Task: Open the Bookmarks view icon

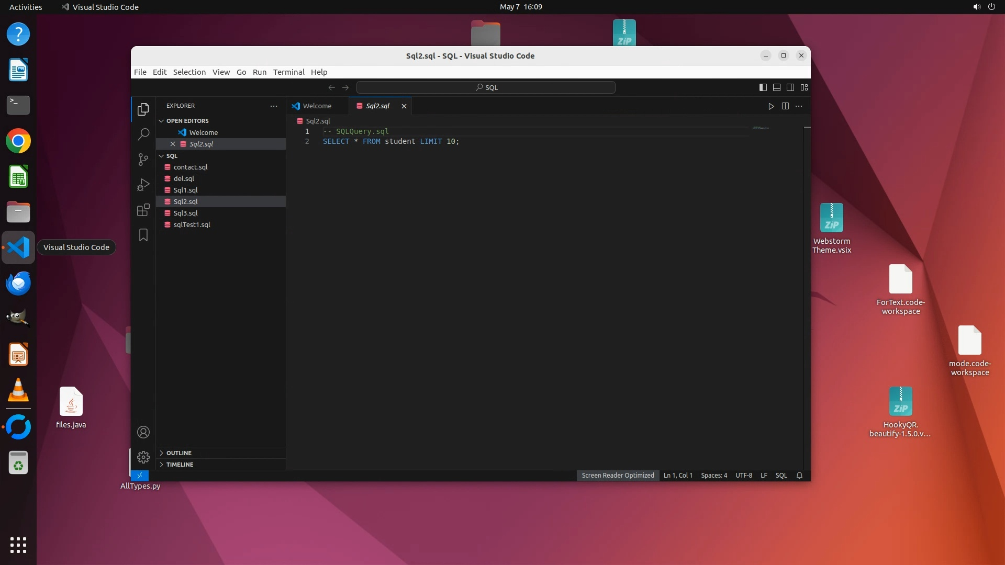Action: coord(143,235)
